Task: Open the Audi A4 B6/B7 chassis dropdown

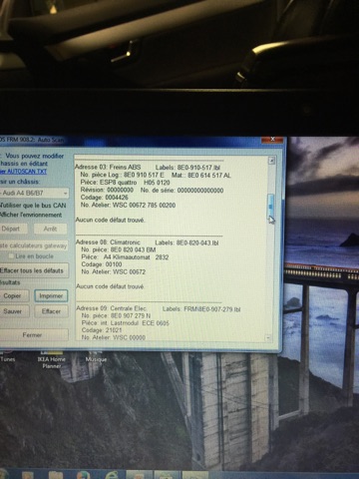Action: tap(34, 193)
